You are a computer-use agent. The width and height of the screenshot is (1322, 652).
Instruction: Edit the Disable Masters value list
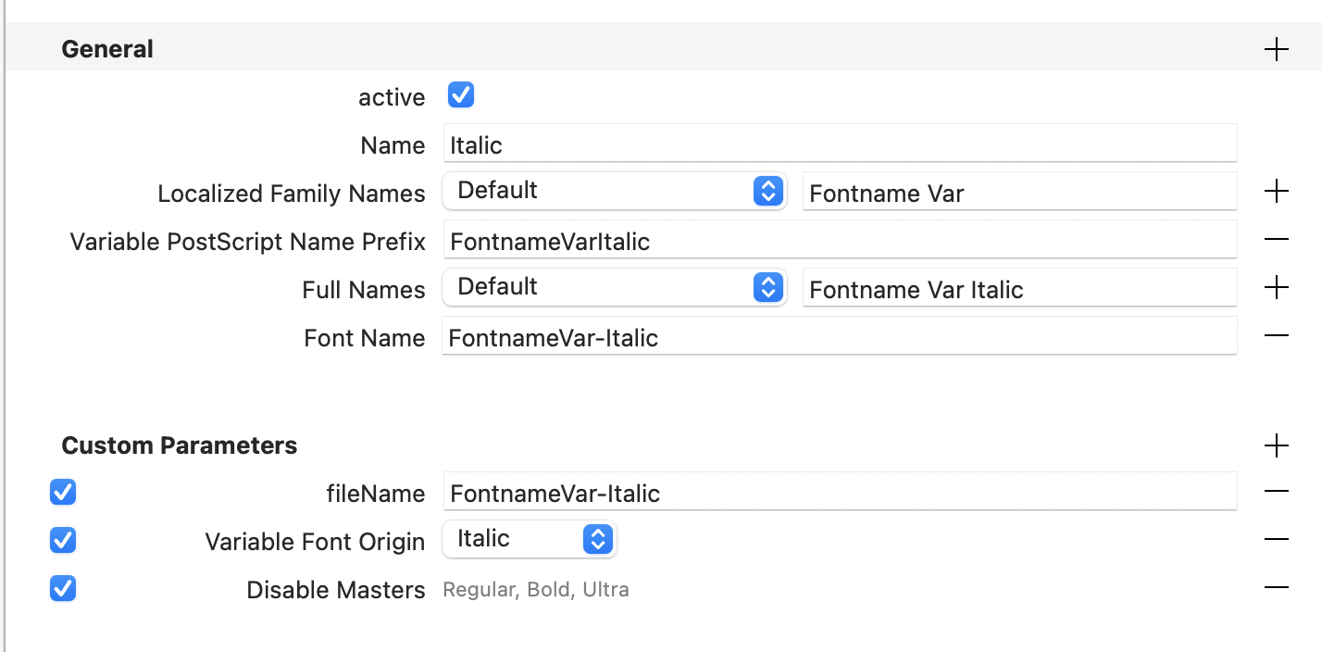click(x=536, y=589)
